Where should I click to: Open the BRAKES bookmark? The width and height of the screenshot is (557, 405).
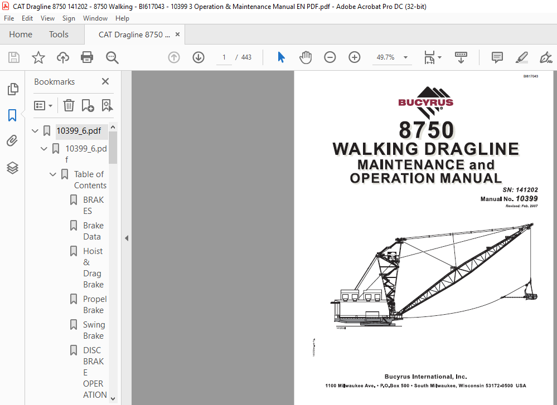[94, 205]
